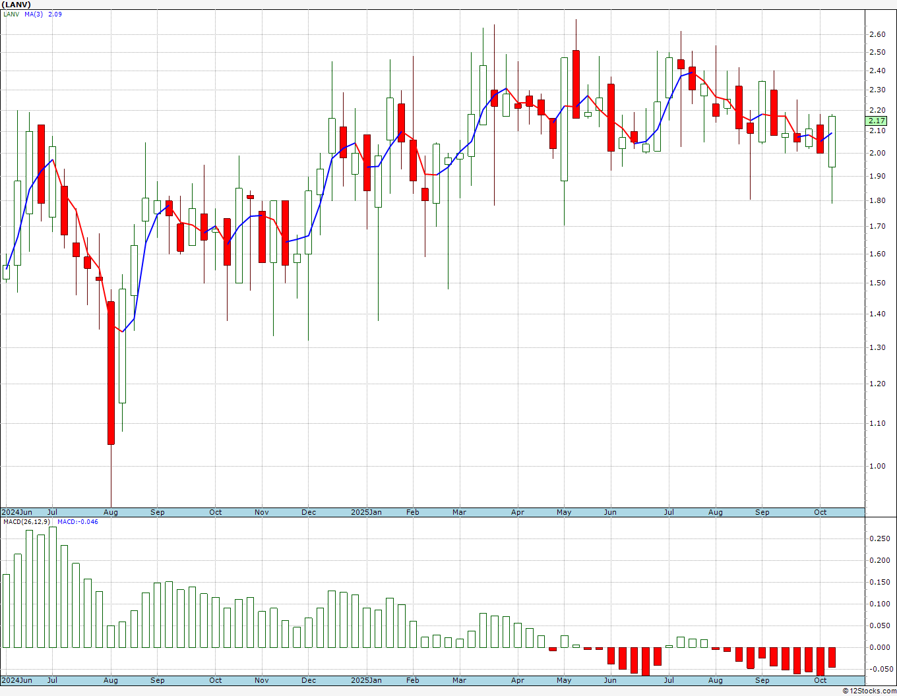Click the tall red August 2024 crash candlestick
This screenshot has width=897, height=696.
click(111, 373)
